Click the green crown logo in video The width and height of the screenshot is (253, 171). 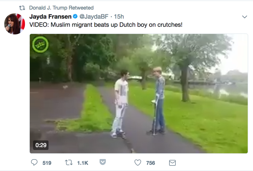tap(40, 44)
